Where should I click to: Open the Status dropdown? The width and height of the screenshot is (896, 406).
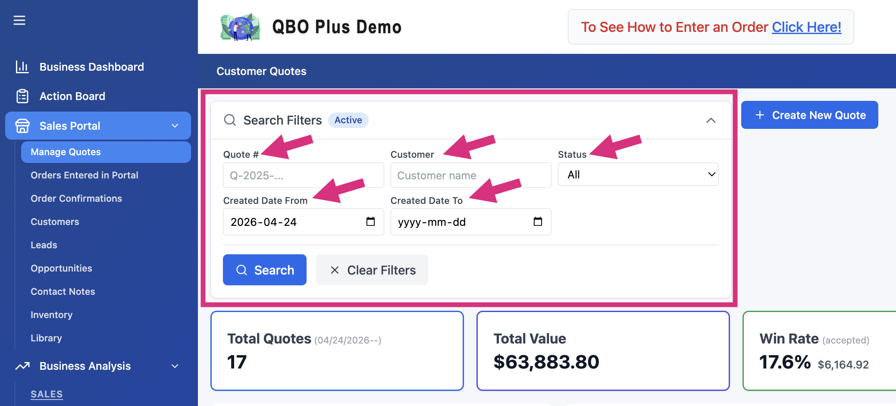(x=638, y=175)
